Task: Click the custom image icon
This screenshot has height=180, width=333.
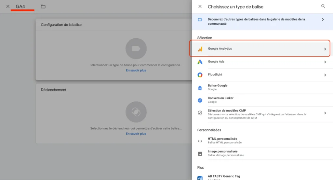Action: pos(200,154)
